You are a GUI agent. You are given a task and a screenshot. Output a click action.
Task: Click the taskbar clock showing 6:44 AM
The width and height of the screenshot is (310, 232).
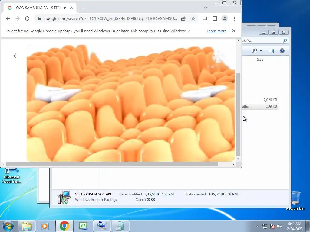(295, 226)
